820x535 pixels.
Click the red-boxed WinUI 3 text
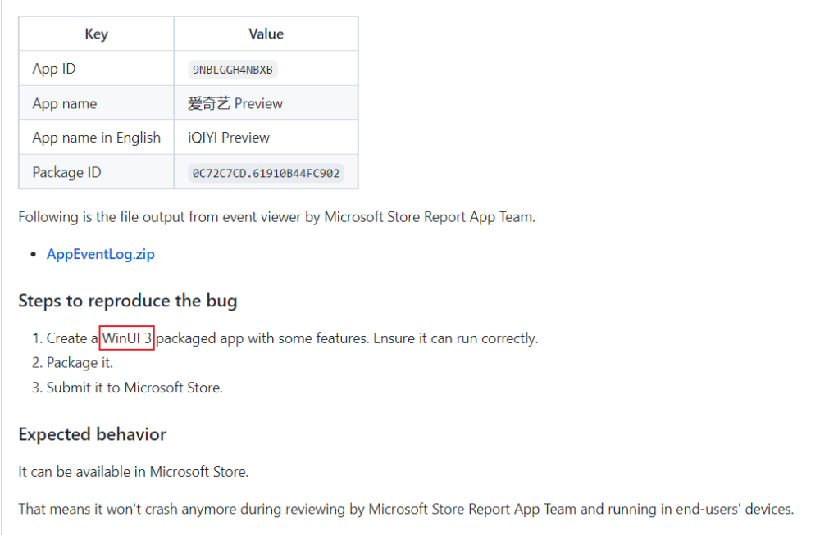(x=127, y=338)
